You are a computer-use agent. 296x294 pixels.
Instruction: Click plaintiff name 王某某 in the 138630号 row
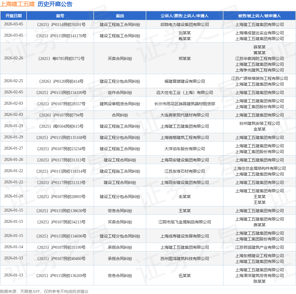click(185, 211)
